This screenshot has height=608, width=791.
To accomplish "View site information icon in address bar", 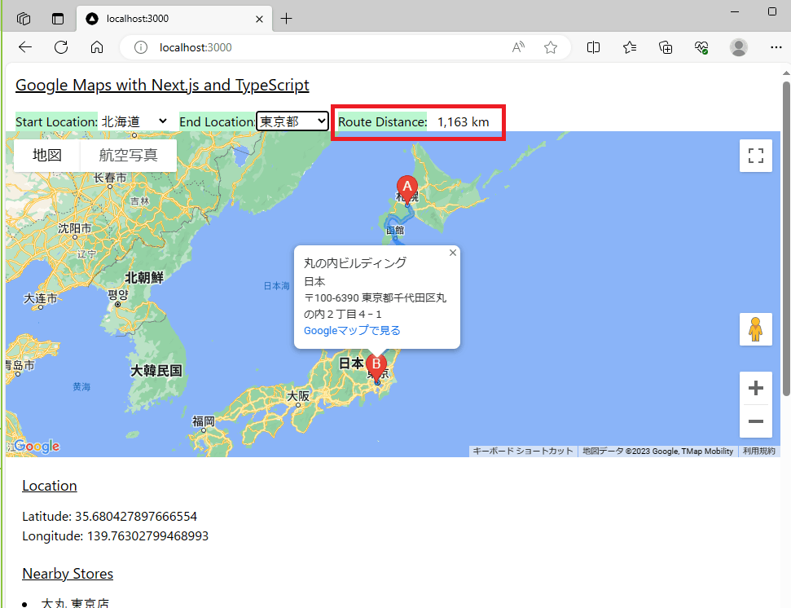I will (x=141, y=47).
